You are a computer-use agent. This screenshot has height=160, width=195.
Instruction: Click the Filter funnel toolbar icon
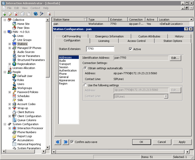[x=42, y=14]
